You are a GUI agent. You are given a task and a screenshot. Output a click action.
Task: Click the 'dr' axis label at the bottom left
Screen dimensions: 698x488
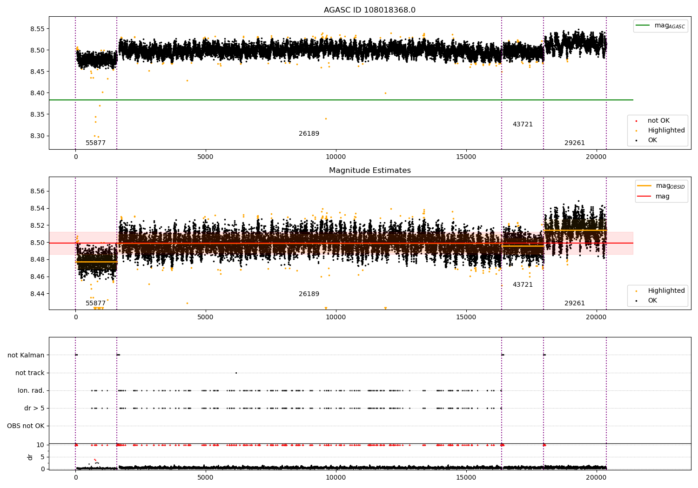(30, 457)
